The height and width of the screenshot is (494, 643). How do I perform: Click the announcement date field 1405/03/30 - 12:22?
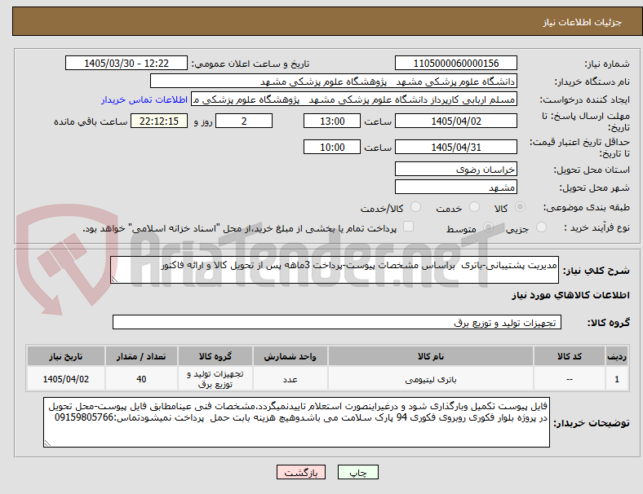(126, 63)
